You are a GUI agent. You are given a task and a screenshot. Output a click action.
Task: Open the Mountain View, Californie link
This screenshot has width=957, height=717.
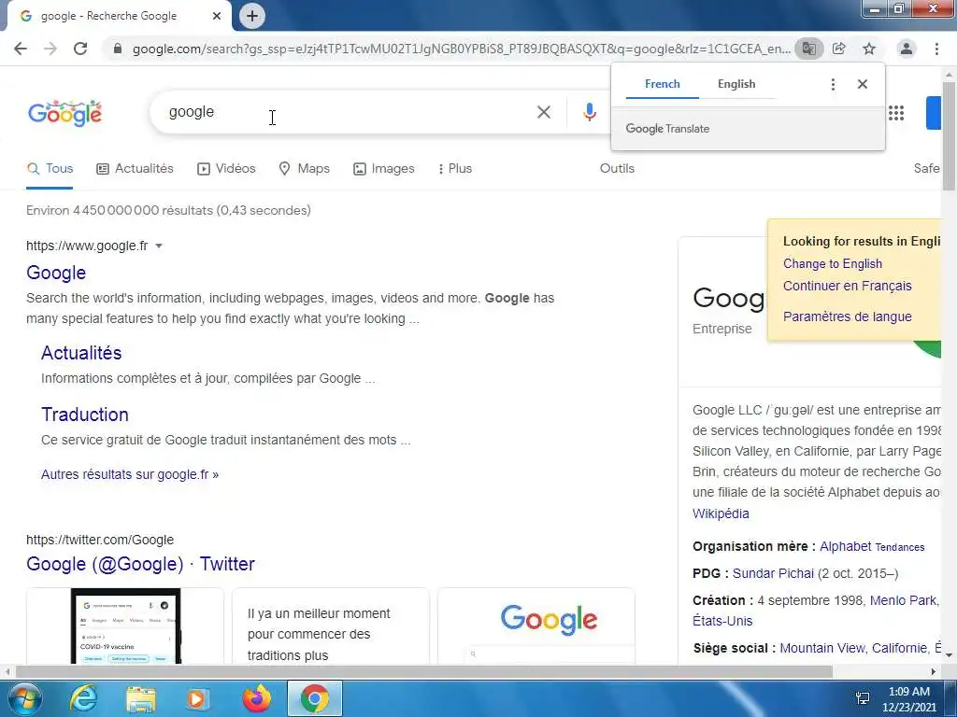tap(853, 648)
